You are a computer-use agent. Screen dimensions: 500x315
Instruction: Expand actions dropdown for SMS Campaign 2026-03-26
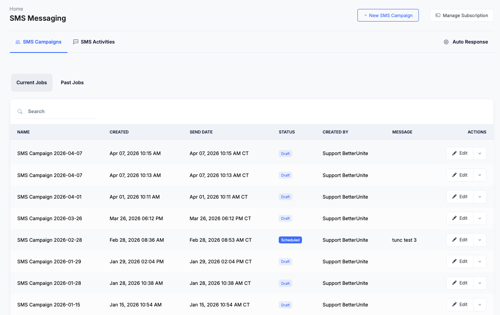pos(480,218)
